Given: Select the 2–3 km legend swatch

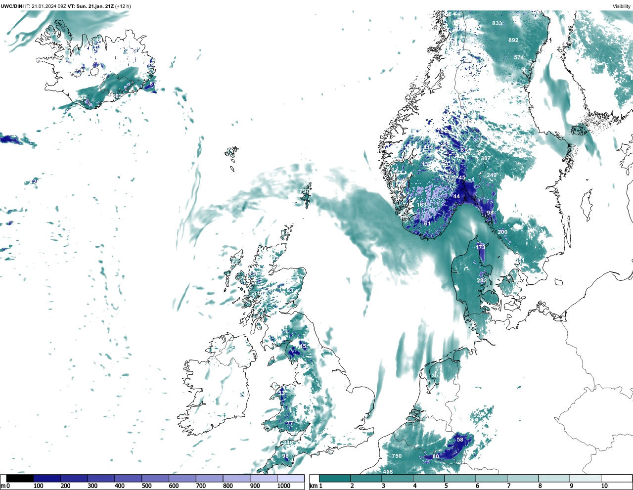Looking at the screenshot, I should click(366, 479).
